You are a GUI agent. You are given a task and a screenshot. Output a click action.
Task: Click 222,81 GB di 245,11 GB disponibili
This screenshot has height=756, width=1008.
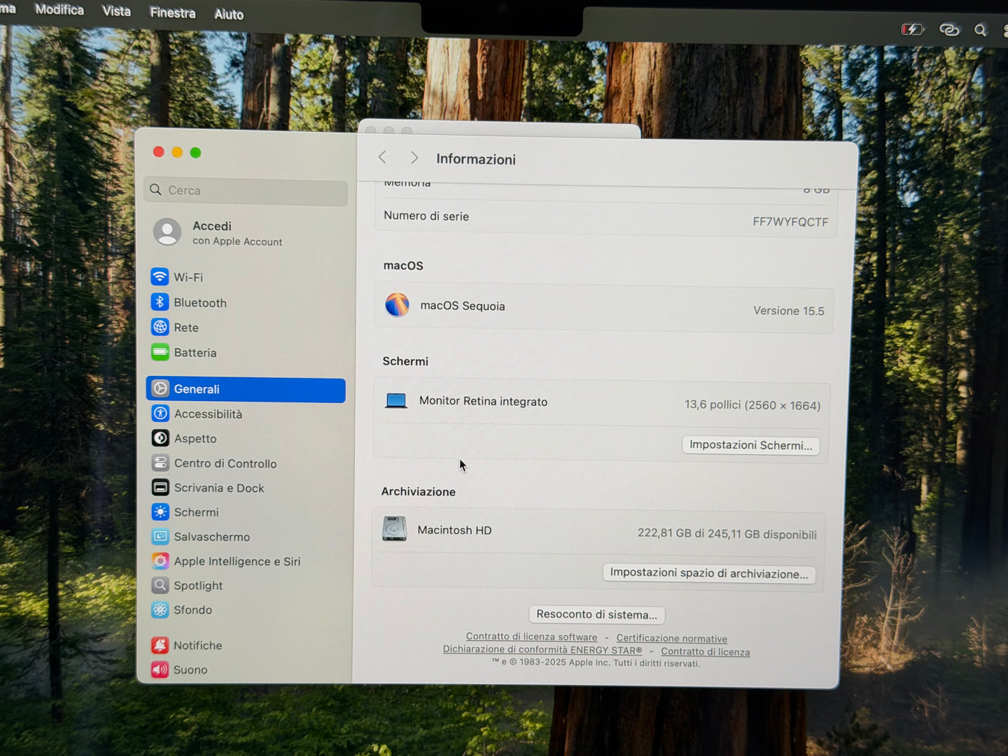(727, 534)
